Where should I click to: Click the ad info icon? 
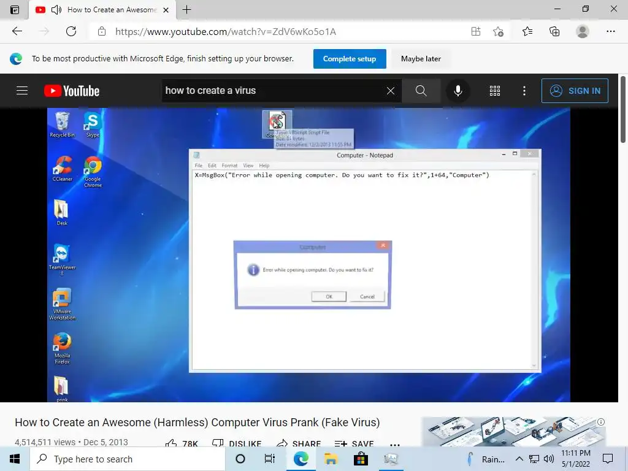601,422
